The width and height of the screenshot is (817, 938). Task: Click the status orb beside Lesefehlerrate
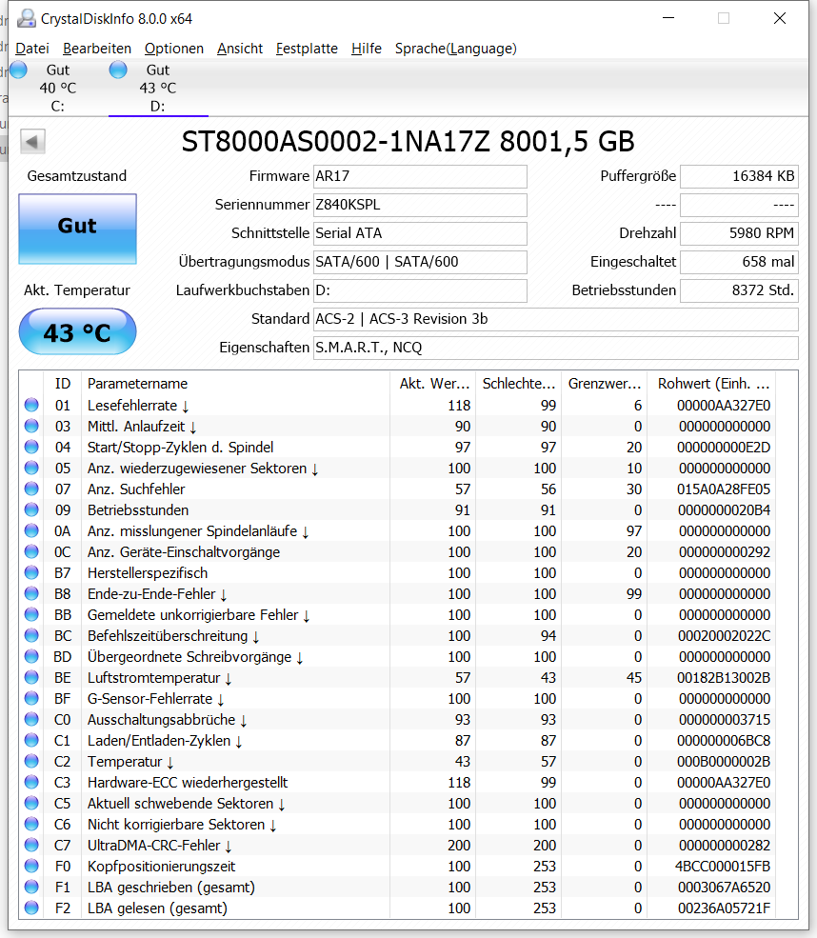31,406
